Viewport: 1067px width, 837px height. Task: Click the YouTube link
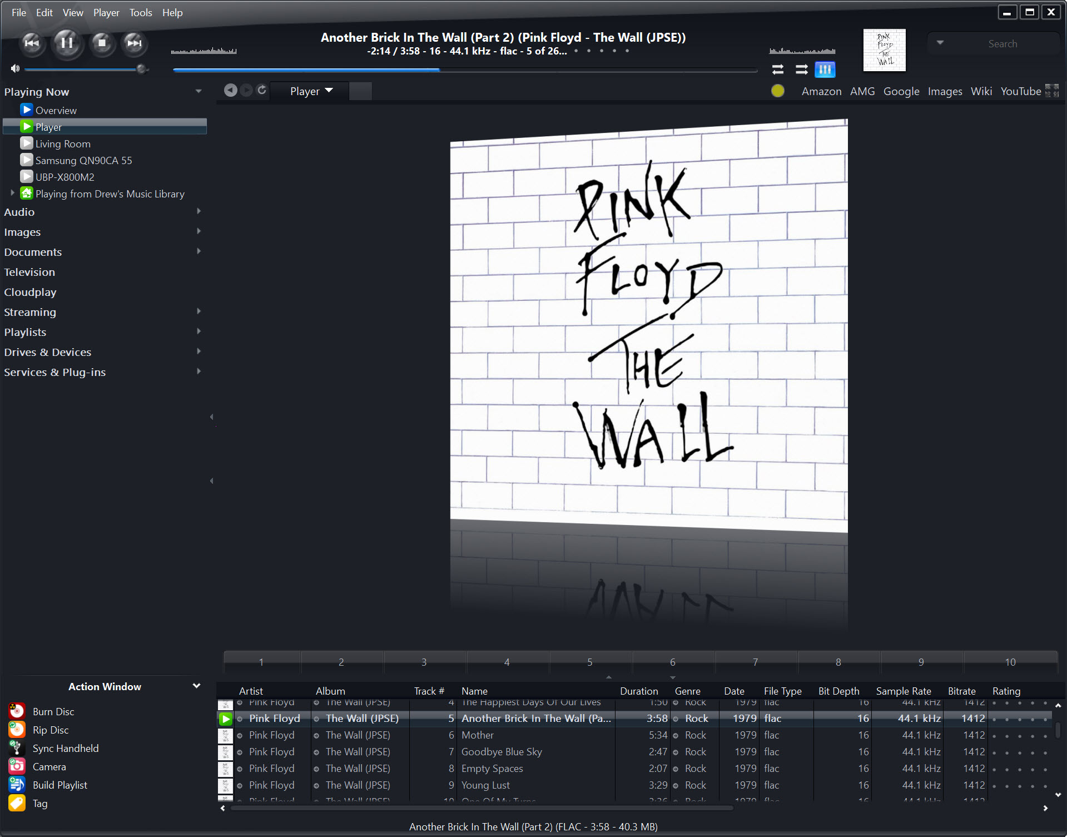click(1020, 91)
